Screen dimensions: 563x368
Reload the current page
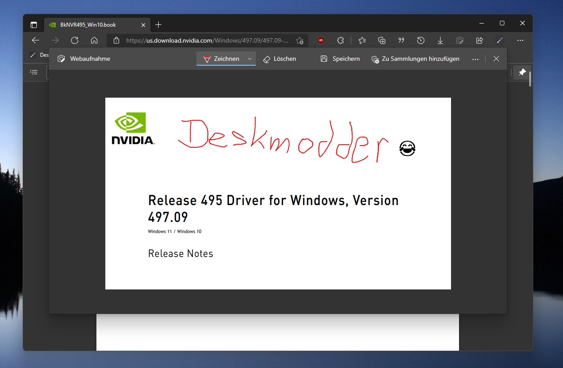(x=75, y=40)
